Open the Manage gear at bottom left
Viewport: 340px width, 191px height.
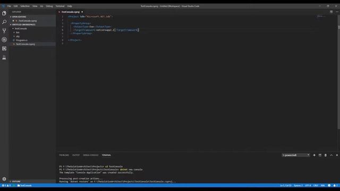pos(4,179)
